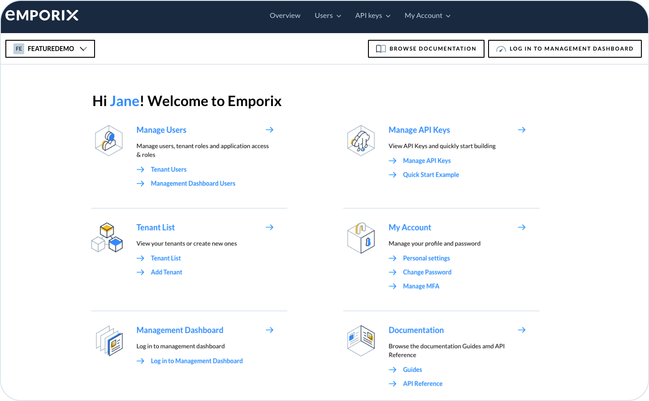
Task: Go to the Overview navigation item
Action: point(285,16)
